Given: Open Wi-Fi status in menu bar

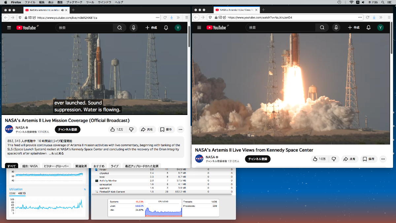Looking at the screenshot, I should (x=351, y=2).
